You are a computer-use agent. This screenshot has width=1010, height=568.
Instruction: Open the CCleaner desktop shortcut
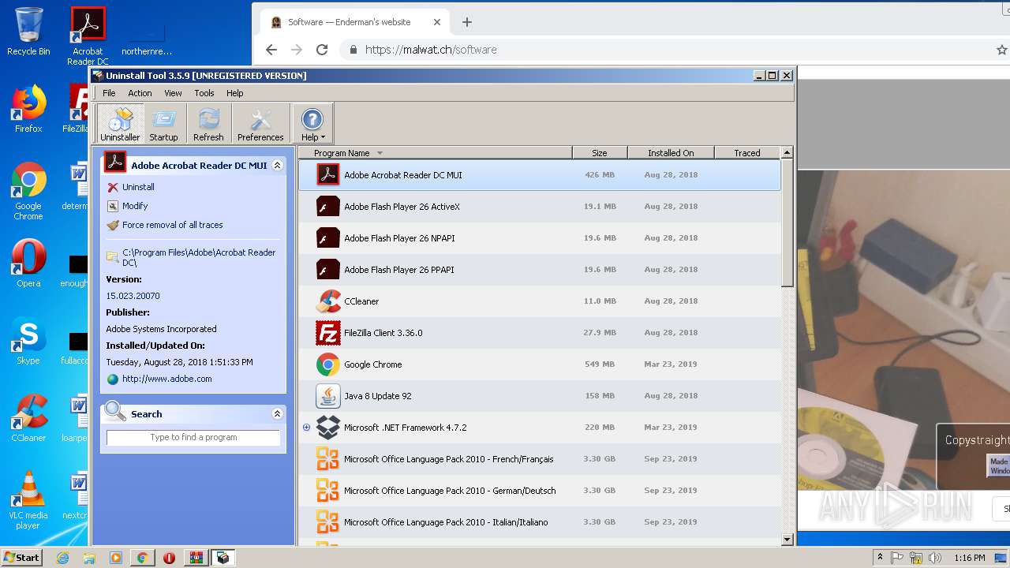[x=28, y=419]
